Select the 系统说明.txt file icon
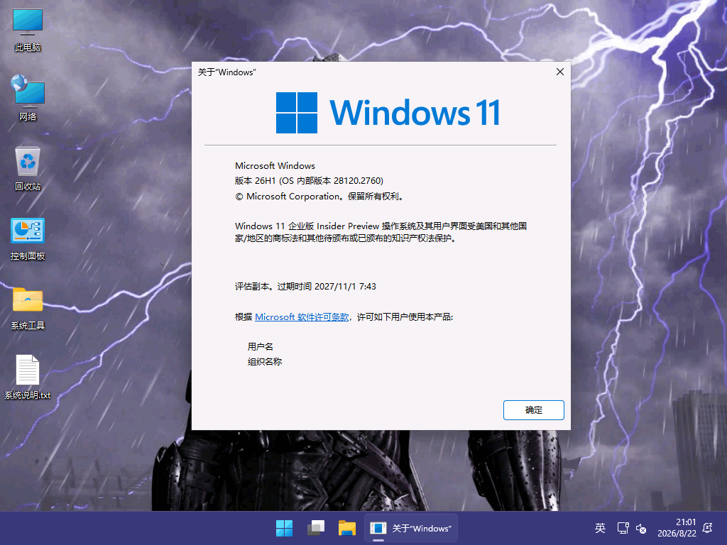 [28, 378]
